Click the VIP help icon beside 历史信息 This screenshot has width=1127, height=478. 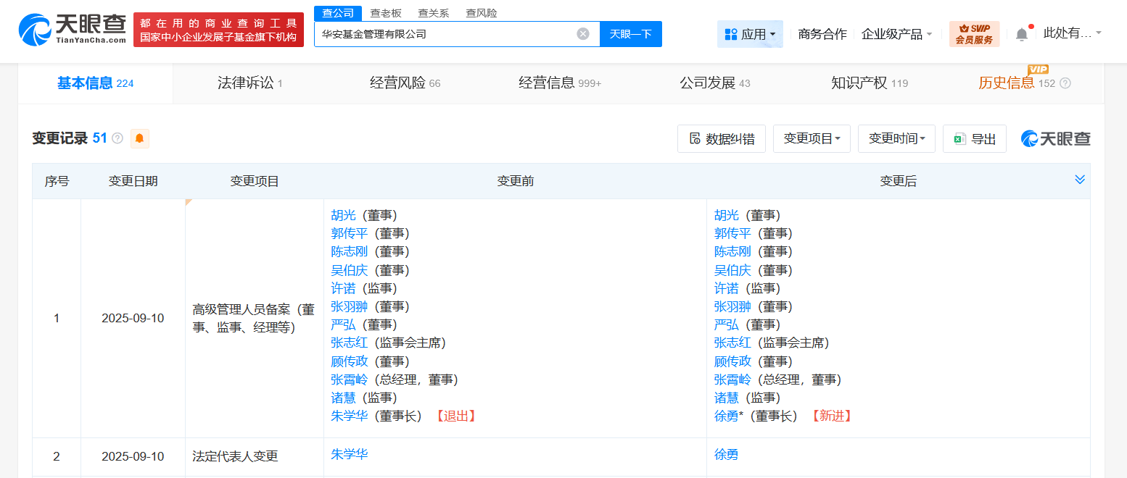(1065, 83)
